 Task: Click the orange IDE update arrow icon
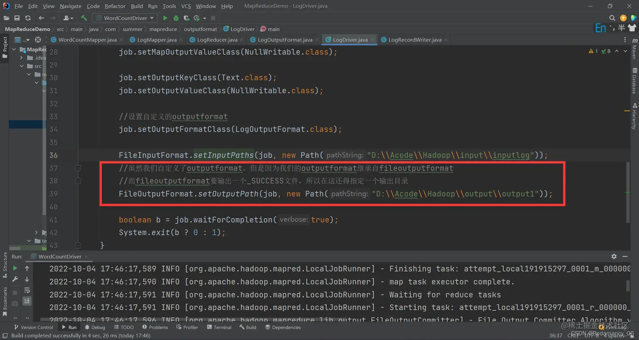click(623, 18)
